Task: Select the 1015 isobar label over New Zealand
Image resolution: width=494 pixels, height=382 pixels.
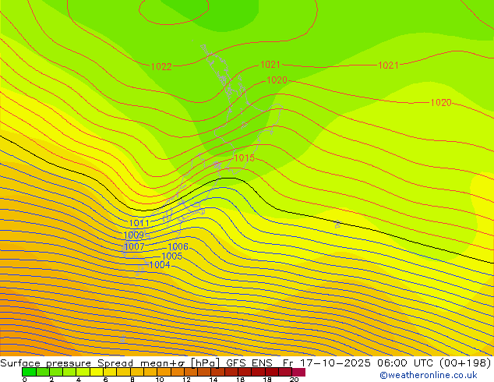Action: pyautogui.click(x=244, y=157)
